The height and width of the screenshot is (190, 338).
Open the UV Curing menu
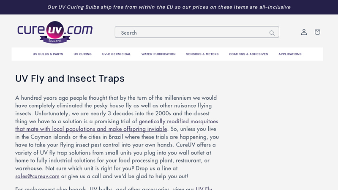tap(82, 54)
